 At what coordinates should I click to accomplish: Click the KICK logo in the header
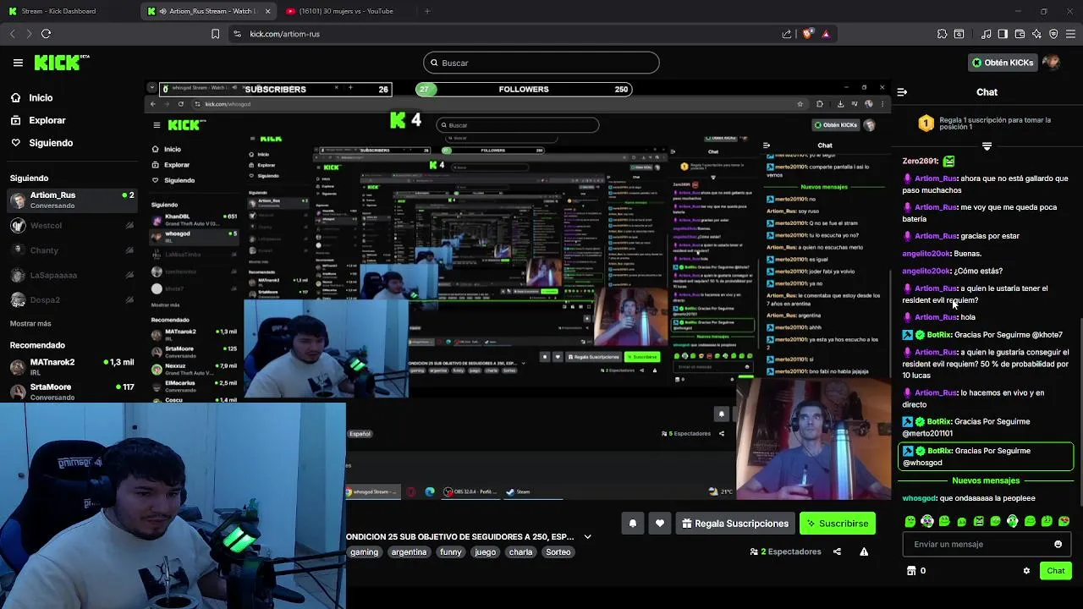pyautogui.click(x=61, y=63)
